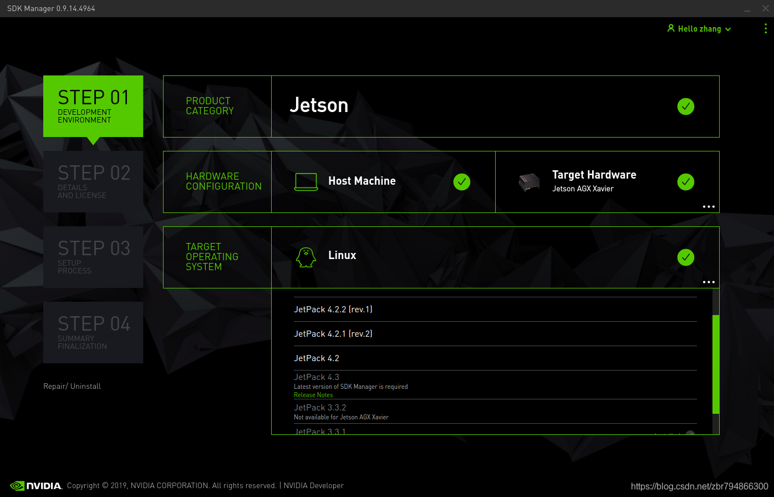Go to Step 02 Details and License
Viewport: 774px width, 497px height.
93,182
